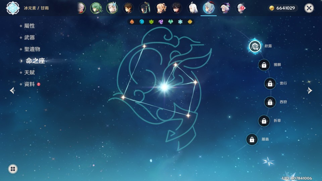Select the brown-haired Zhongli portrait
The width and height of the screenshot is (322, 181).
coord(128,8)
